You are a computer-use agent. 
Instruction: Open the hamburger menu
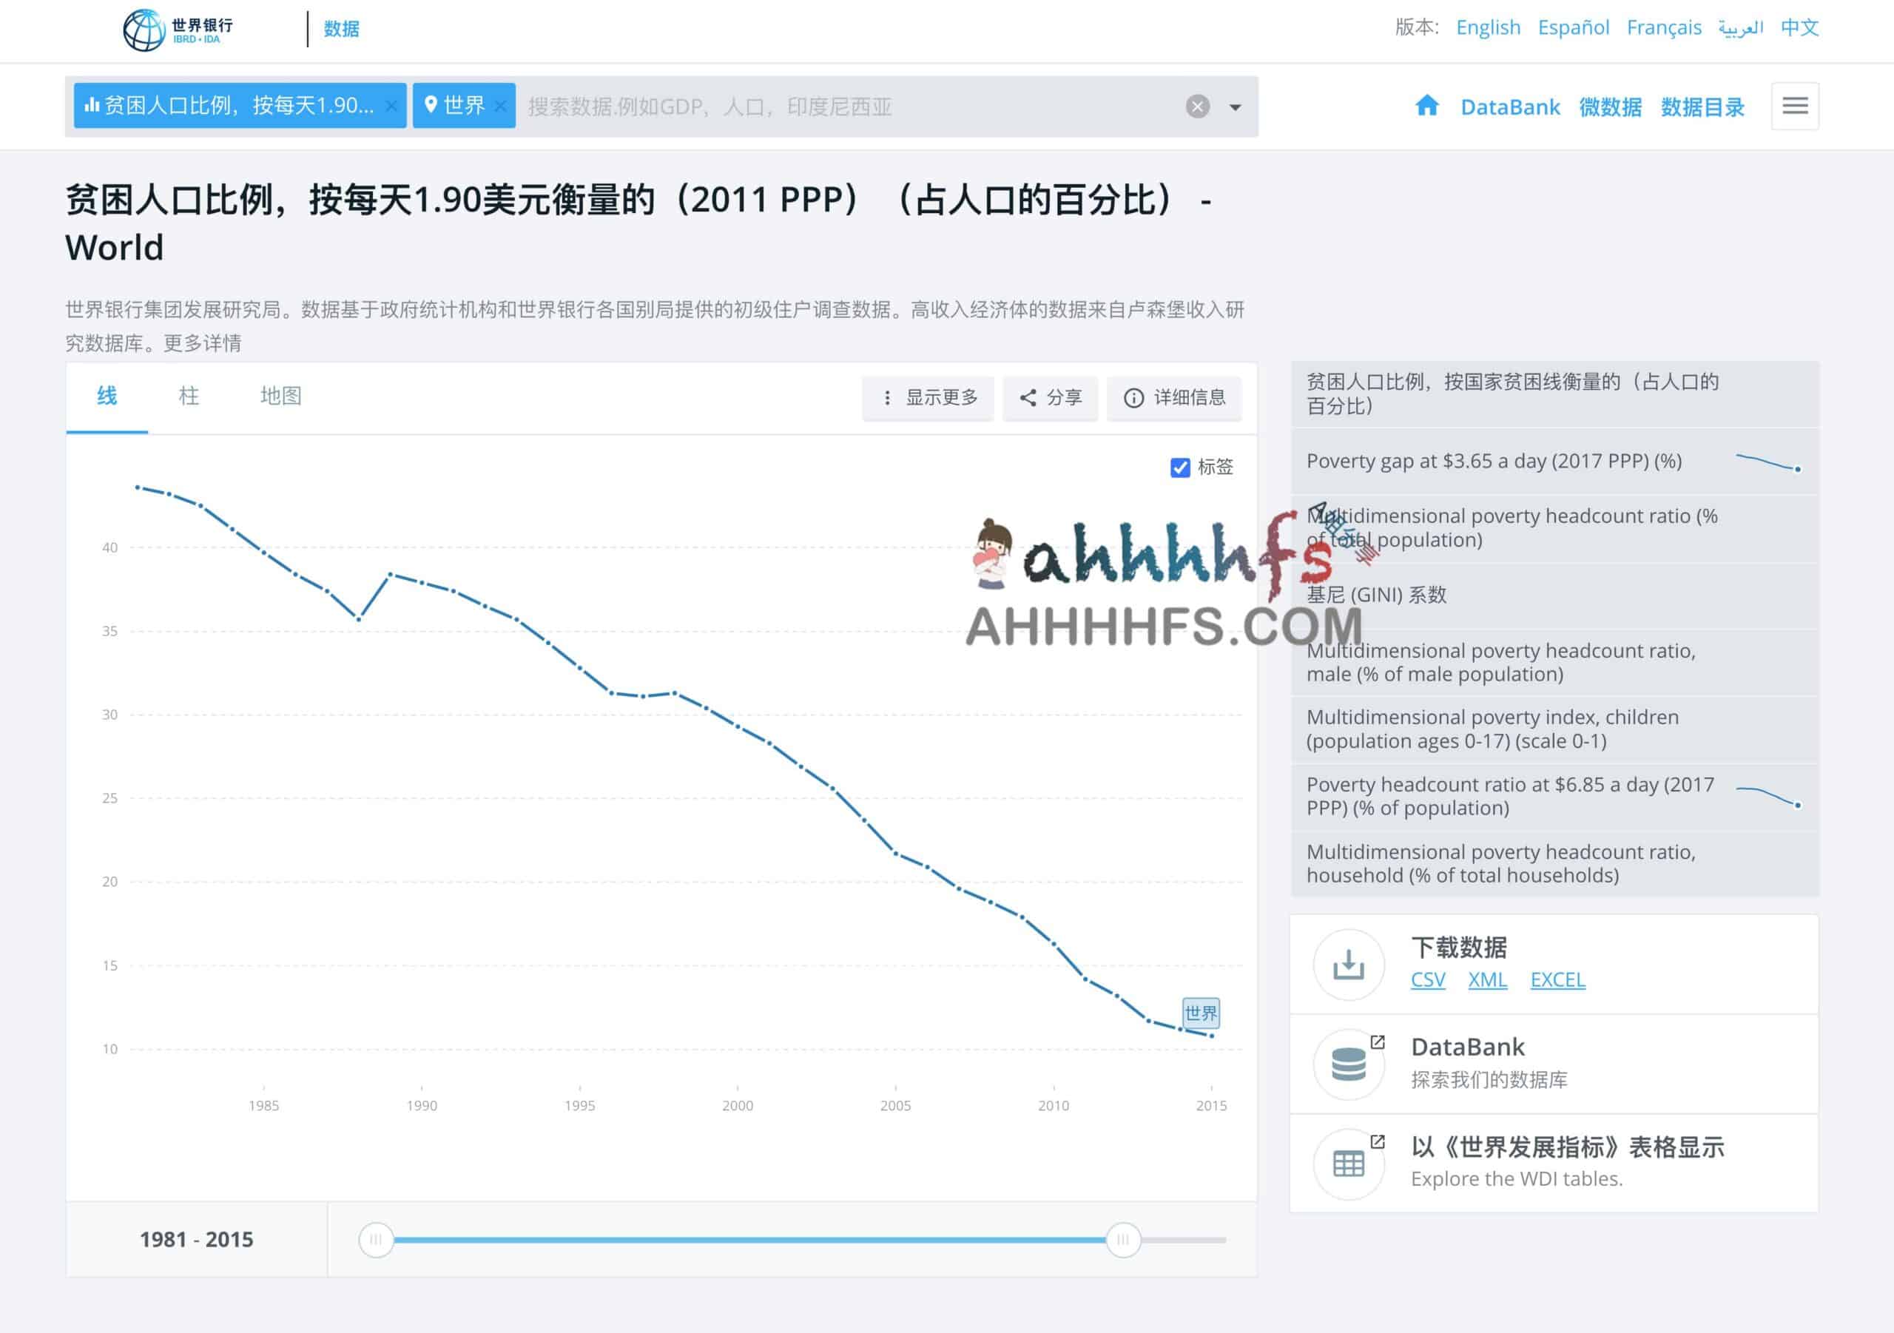pos(1795,106)
